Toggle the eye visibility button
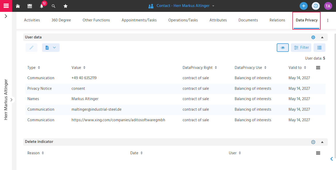Viewport: 336px width, 170px height. pos(283,47)
